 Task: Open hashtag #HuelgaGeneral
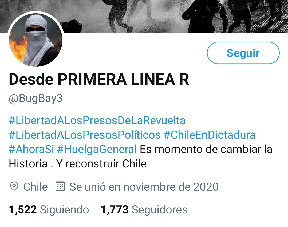97,149
